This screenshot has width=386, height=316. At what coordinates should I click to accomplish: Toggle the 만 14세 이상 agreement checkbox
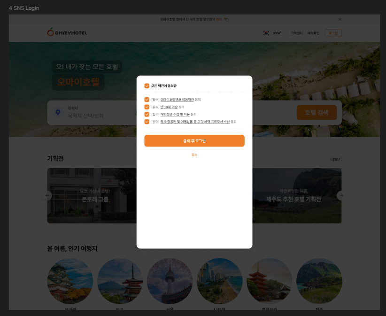[x=147, y=107]
